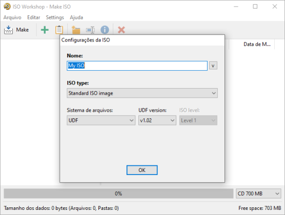
Task: Click the 0% capacity progress bar
Action: pyautogui.click(x=118, y=193)
